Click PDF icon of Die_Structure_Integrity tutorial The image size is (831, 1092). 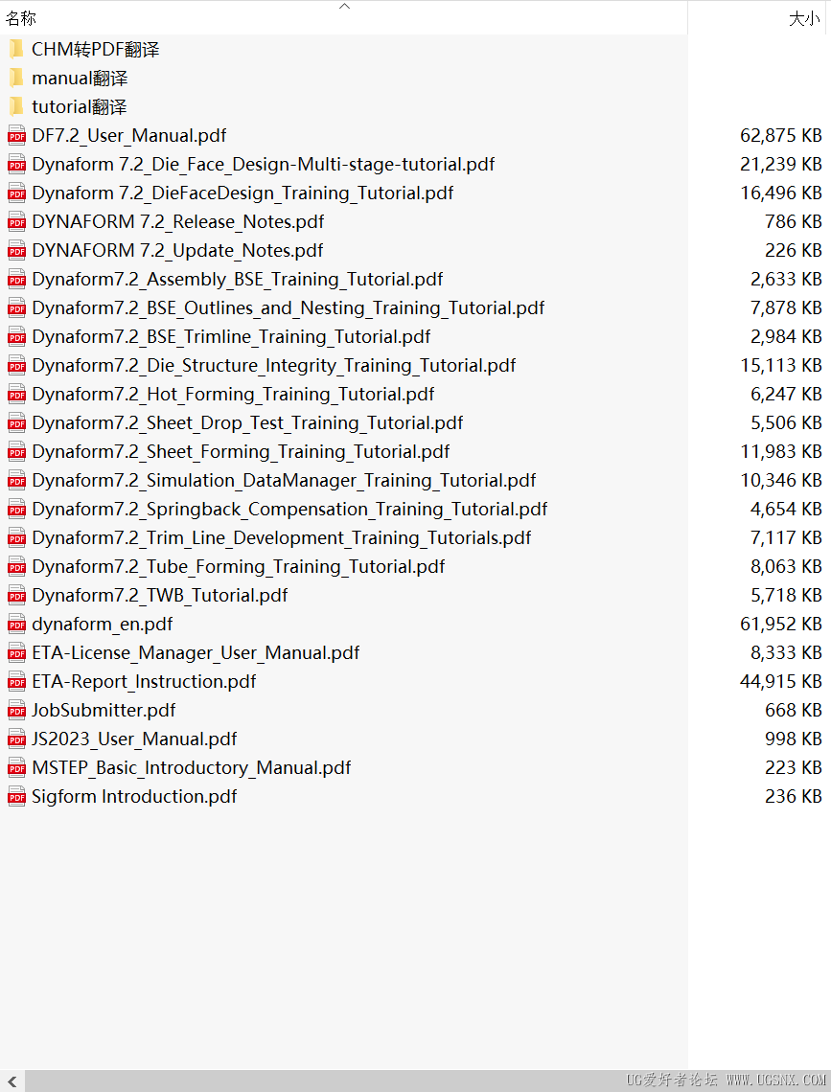click(x=16, y=366)
